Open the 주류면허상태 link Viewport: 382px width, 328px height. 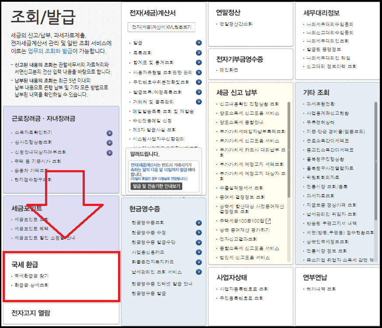pyautogui.click(x=320, y=122)
